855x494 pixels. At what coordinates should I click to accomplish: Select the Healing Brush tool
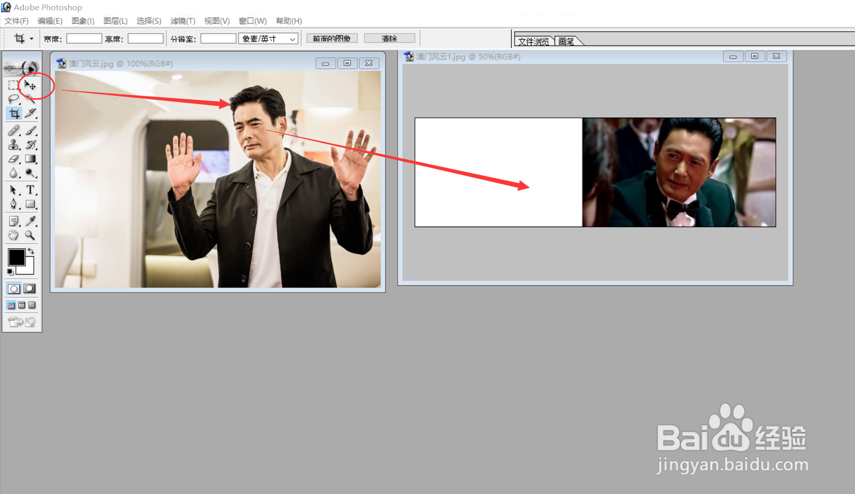pyautogui.click(x=14, y=131)
